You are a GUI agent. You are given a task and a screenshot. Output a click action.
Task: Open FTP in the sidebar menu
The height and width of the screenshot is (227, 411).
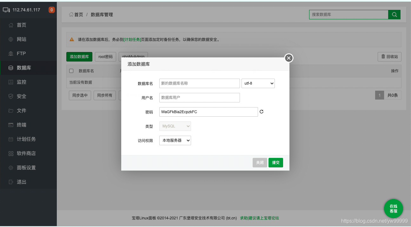pos(21,54)
